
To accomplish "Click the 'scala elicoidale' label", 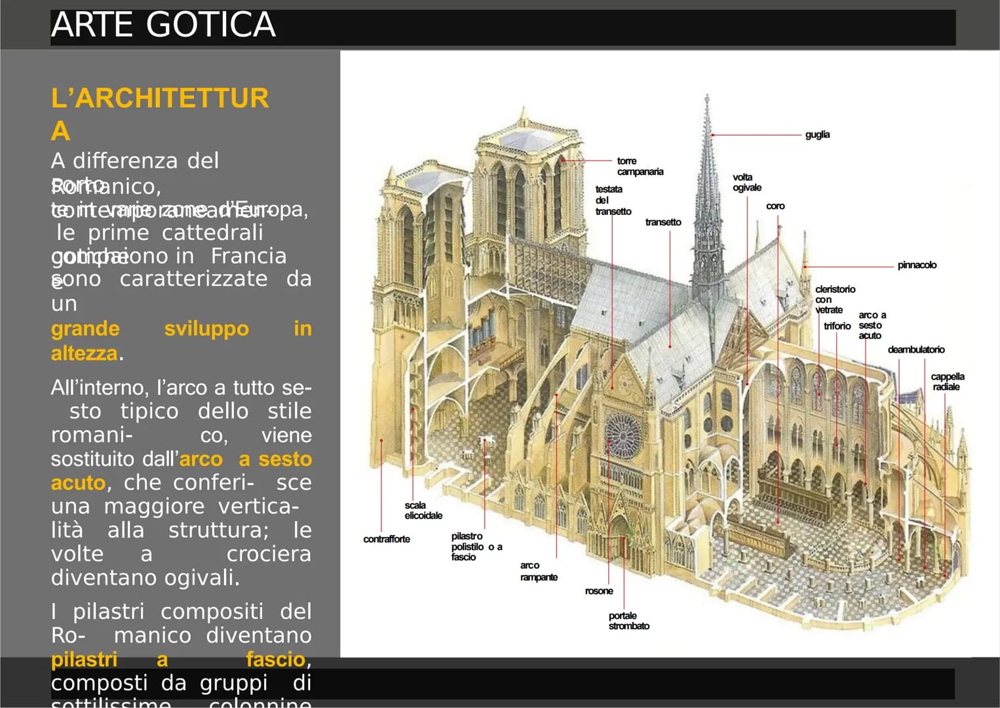I will coord(423,510).
